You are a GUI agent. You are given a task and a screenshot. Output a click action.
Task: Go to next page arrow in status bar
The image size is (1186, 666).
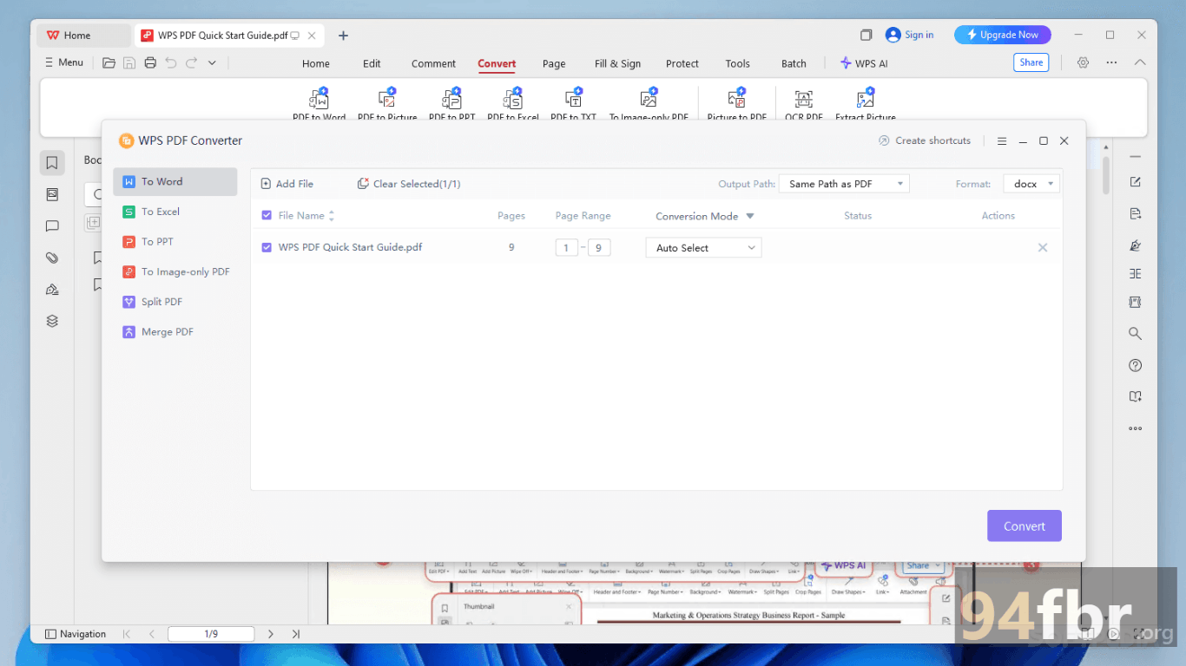pos(271,634)
